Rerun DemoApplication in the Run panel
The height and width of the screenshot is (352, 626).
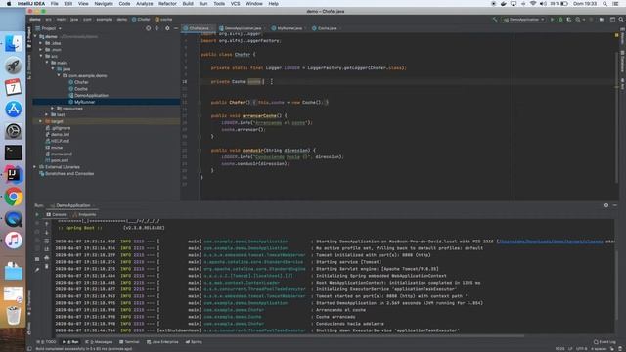pyautogui.click(x=37, y=215)
